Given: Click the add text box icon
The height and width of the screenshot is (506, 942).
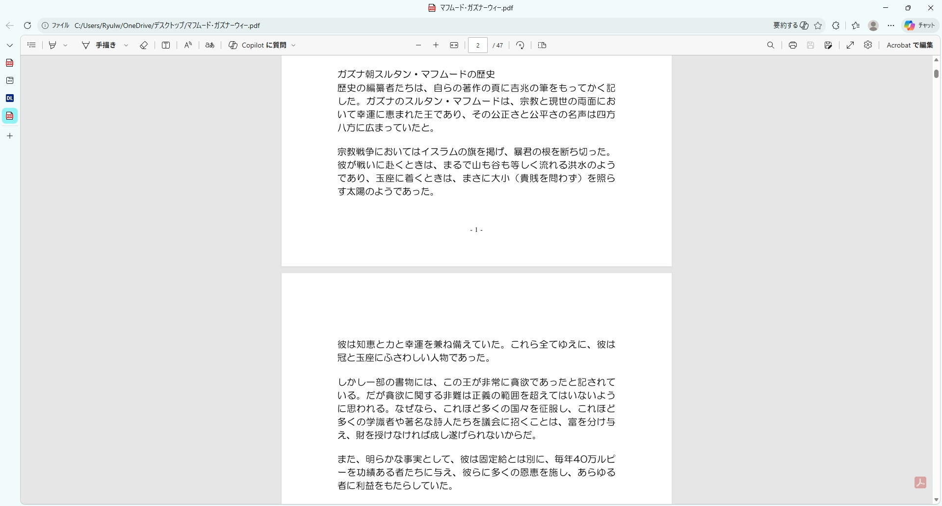Looking at the screenshot, I should coord(166,45).
